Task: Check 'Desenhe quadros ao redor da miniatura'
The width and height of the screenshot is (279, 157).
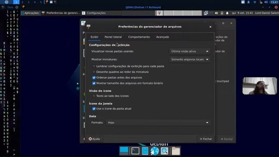Action: click(94, 72)
